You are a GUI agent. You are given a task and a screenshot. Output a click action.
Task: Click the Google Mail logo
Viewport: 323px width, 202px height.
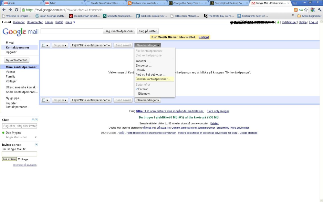20,32
